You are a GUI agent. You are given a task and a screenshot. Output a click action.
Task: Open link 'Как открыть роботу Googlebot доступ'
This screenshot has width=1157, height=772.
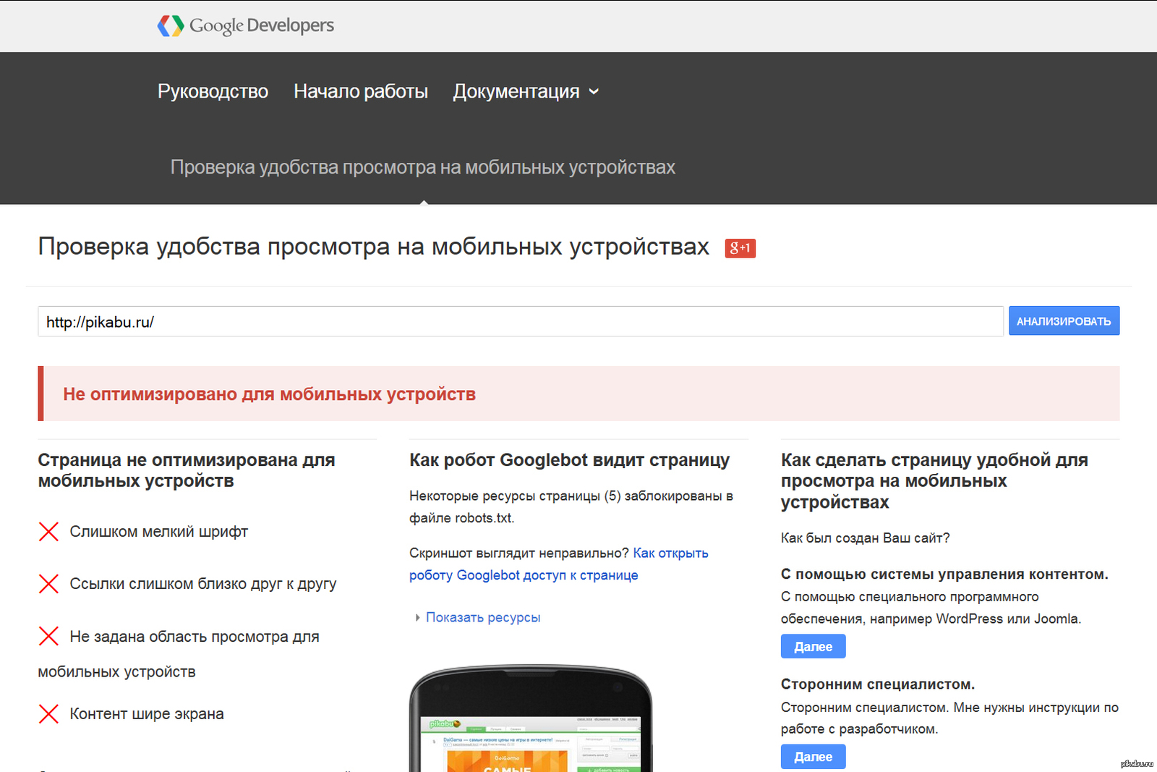(559, 564)
